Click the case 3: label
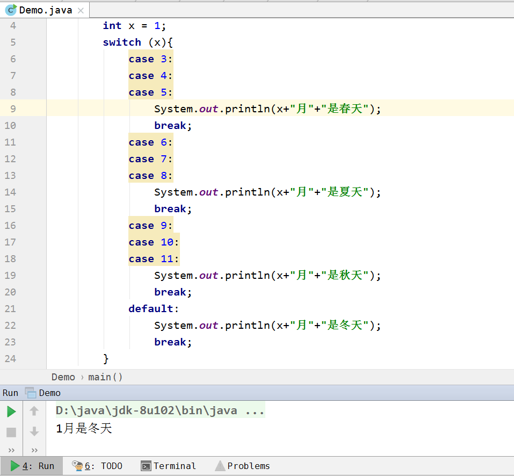The image size is (514, 476). 150,59
